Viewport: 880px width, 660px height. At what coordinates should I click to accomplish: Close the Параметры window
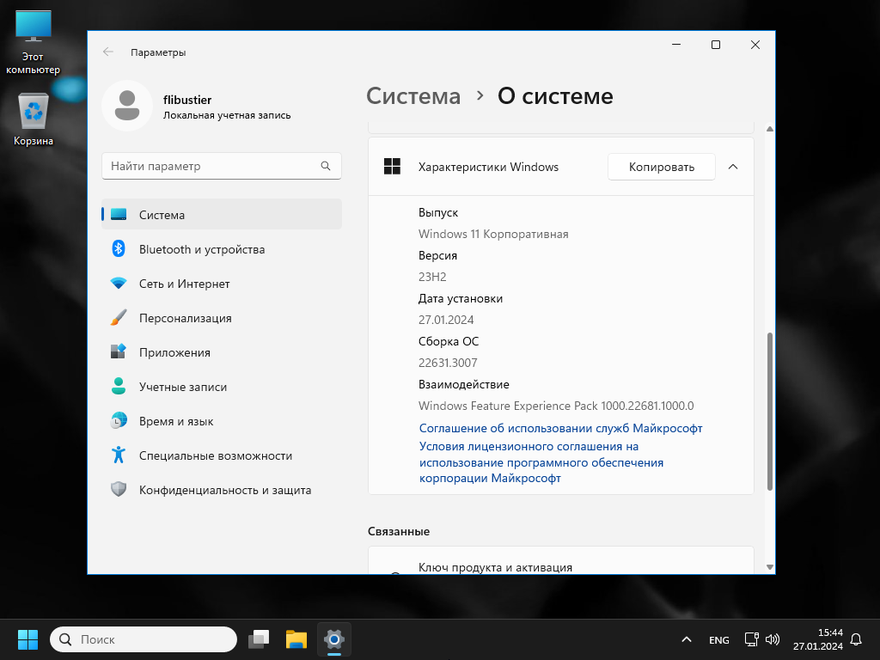point(755,45)
